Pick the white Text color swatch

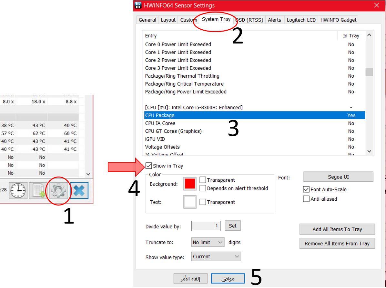click(x=190, y=202)
